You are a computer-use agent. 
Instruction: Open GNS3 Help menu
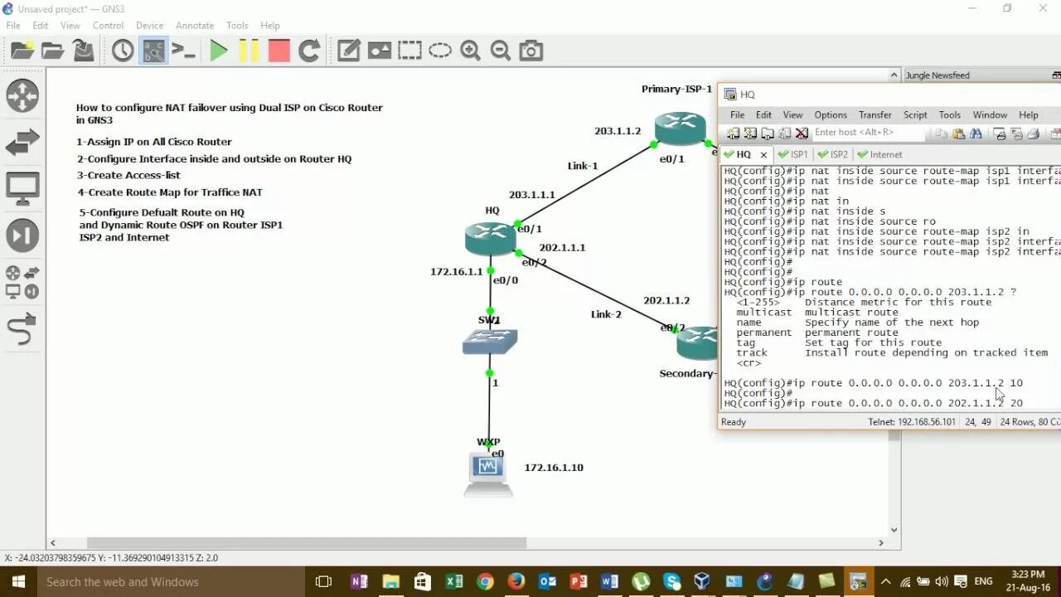(270, 26)
